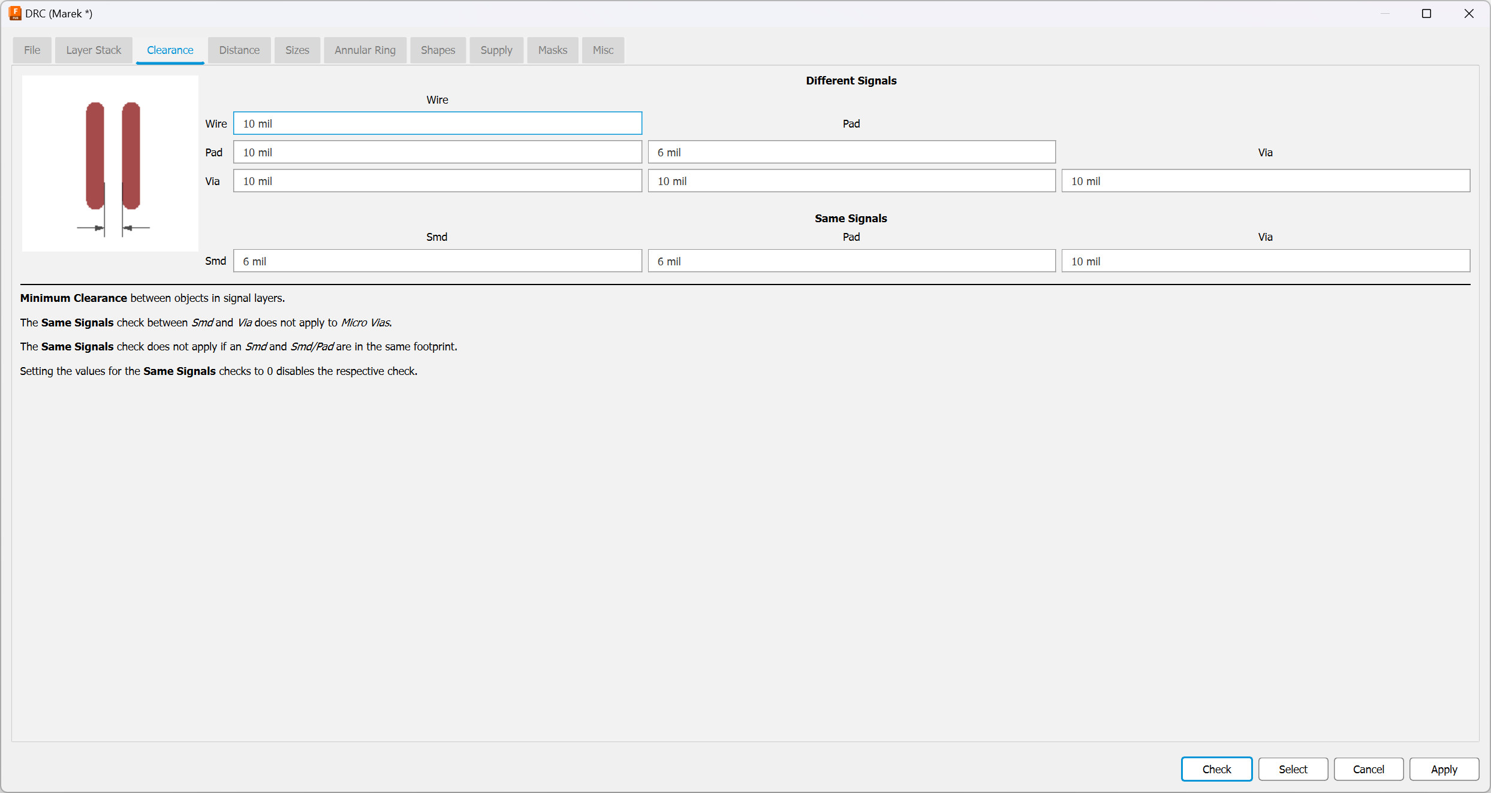
Task: Click the Smd-to-Smd same signals field
Action: coord(437,261)
